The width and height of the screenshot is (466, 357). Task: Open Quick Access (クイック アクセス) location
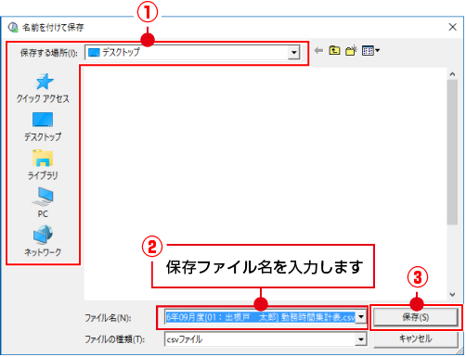click(x=43, y=88)
